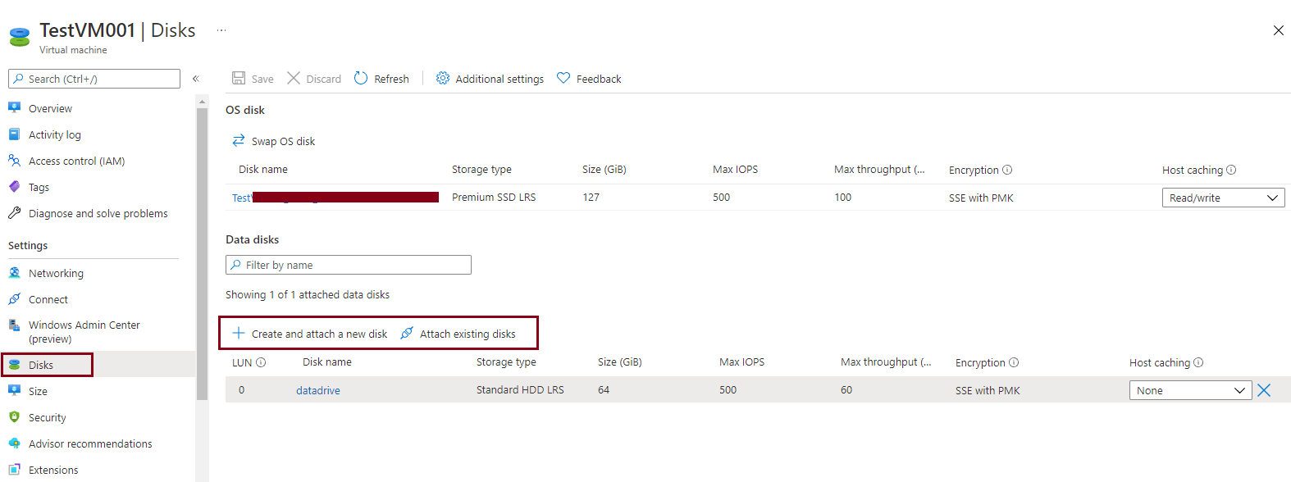This screenshot has height=482, width=1291.
Task: Click Create and attach a new disk
Action: point(310,334)
